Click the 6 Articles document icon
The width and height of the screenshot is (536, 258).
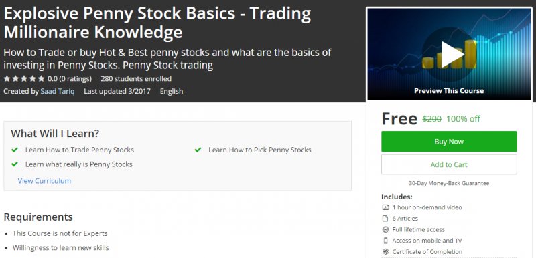click(386, 218)
